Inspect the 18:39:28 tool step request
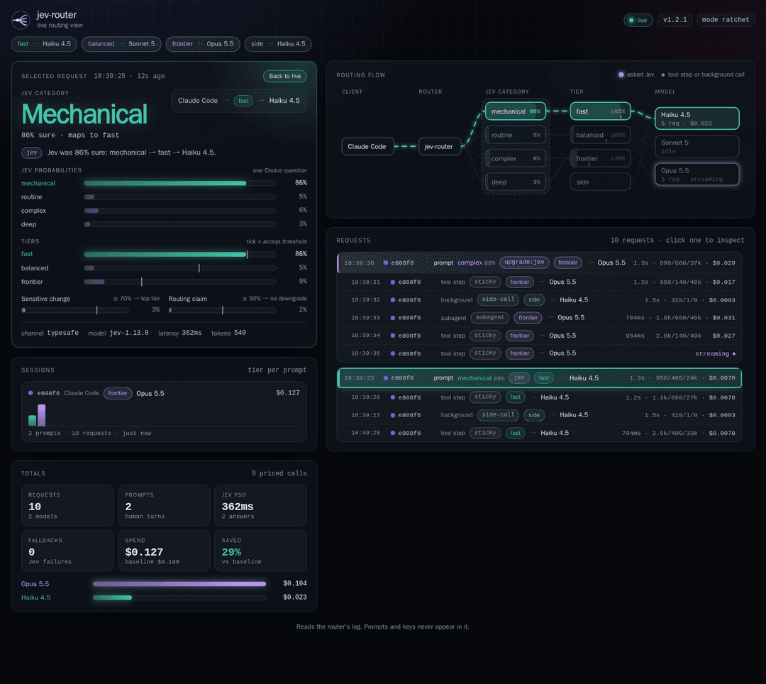 pos(540,433)
